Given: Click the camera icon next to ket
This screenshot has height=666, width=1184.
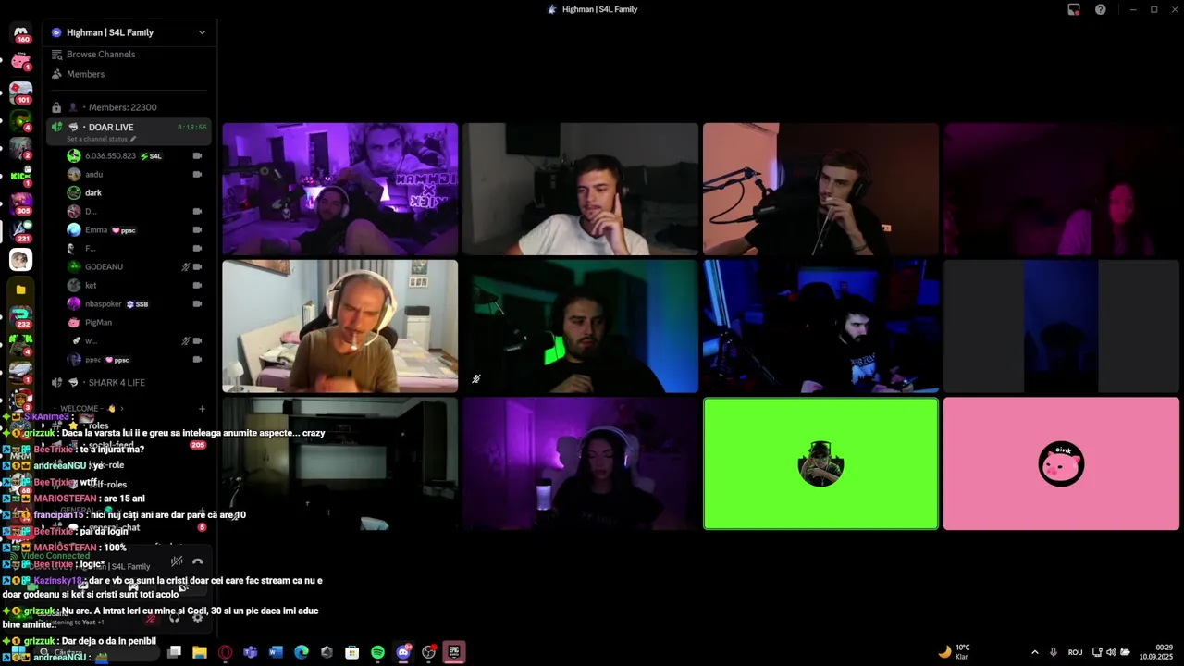Looking at the screenshot, I should [197, 285].
